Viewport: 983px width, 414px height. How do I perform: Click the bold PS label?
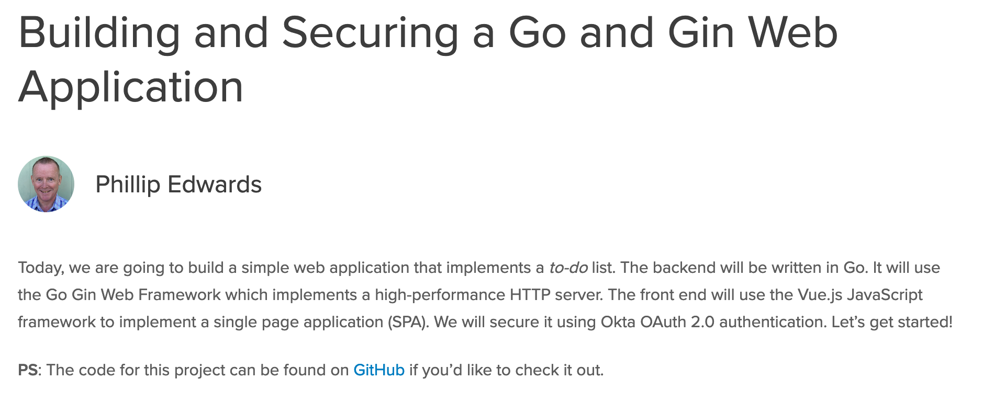27,370
